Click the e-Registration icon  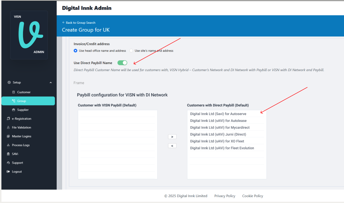[x=8, y=119]
